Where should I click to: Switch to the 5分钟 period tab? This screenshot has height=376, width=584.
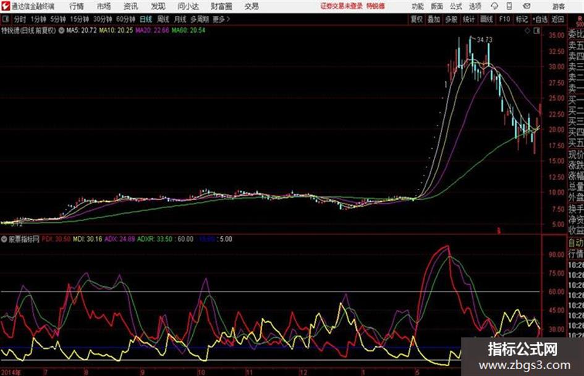(58, 19)
